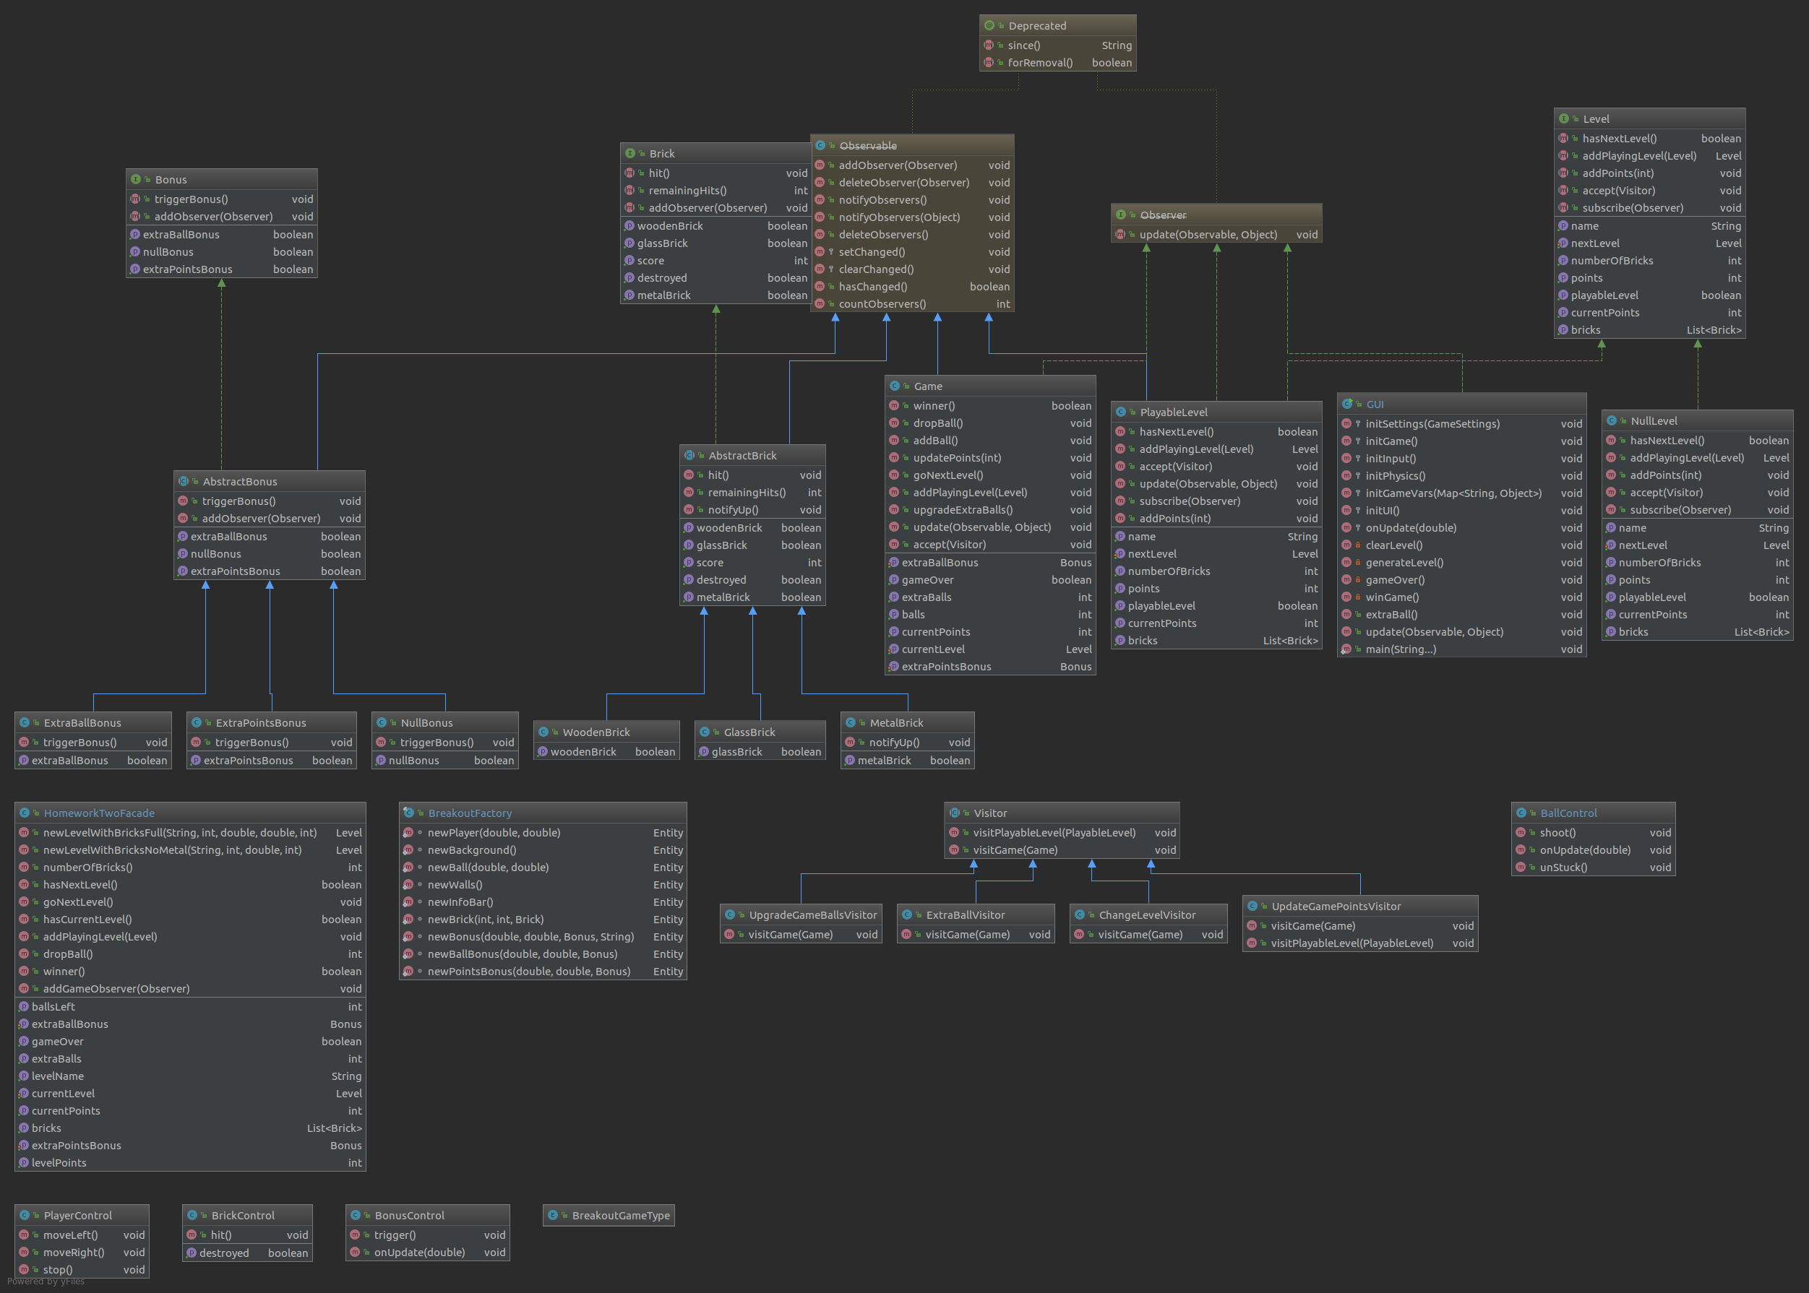Click the BreakoutFactory class name
This screenshot has height=1293, width=1809.
(469, 813)
